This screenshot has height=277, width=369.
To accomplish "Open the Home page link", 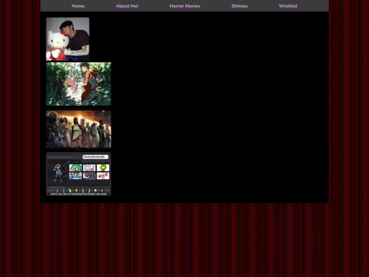I will tap(78, 6).
